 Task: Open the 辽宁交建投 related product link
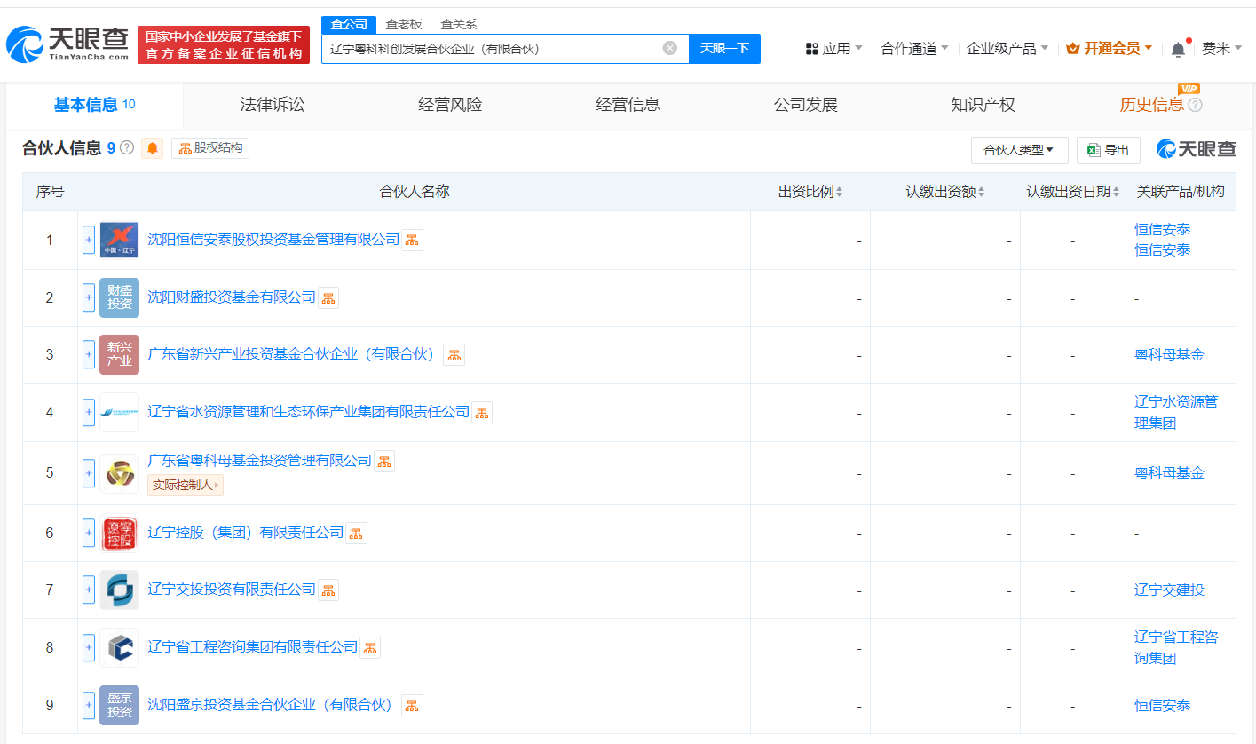pyautogui.click(x=1169, y=590)
